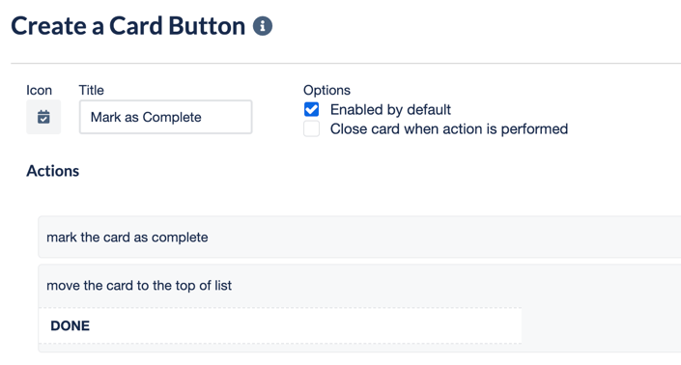
Task: Click the Icon label above the icon button
Action: point(39,90)
